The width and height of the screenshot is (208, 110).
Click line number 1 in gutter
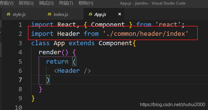point(20,25)
